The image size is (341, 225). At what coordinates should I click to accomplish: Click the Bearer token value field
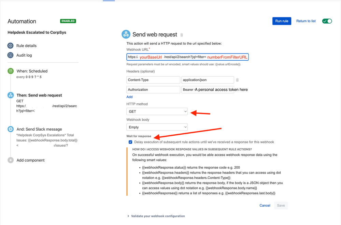click(x=208, y=90)
